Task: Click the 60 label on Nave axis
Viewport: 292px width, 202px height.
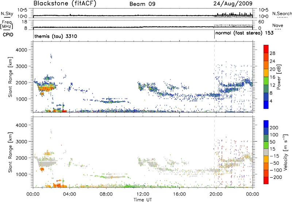Action: click(x=261, y=22)
